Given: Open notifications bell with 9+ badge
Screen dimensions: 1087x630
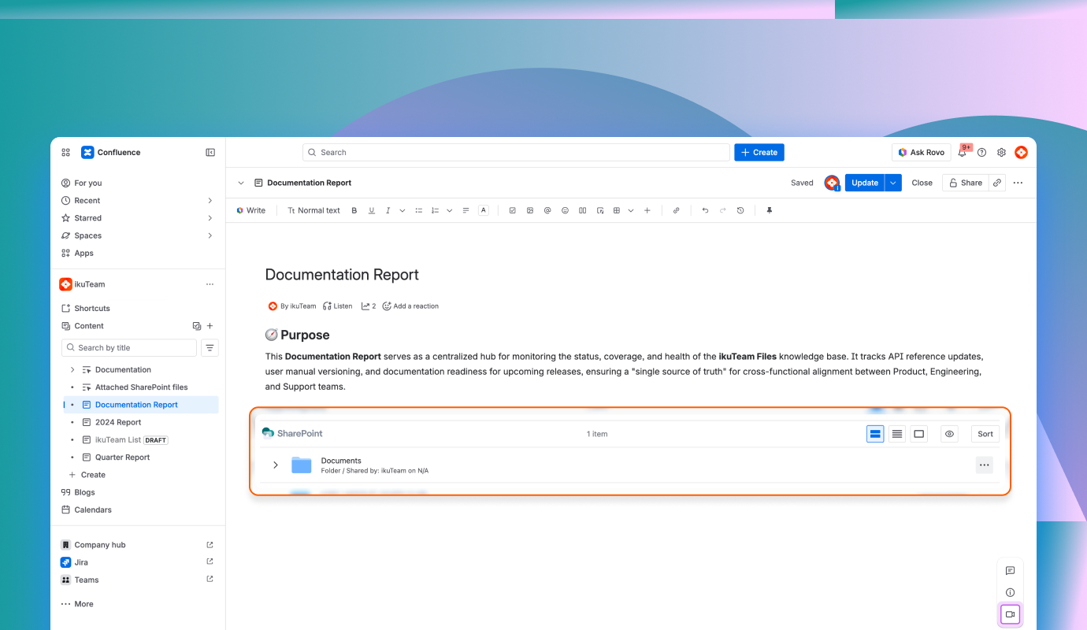Looking at the screenshot, I should tap(963, 152).
